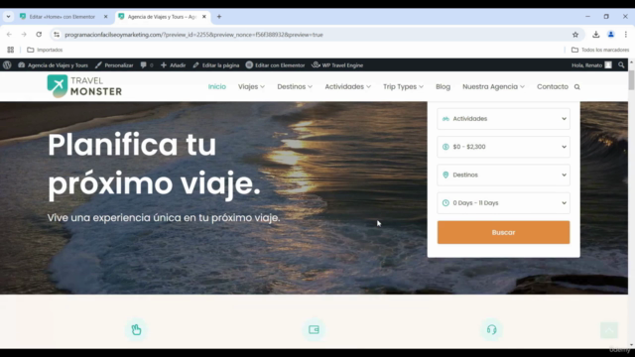Image resolution: width=635 pixels, height=357 pixels.
Task: Open Blog page link
Action: pos(444,86)
